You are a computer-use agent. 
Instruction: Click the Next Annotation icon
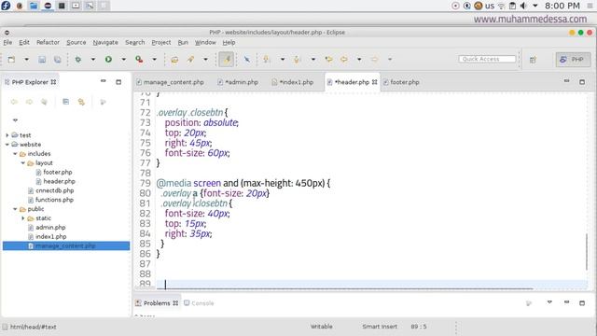(267, 60)
